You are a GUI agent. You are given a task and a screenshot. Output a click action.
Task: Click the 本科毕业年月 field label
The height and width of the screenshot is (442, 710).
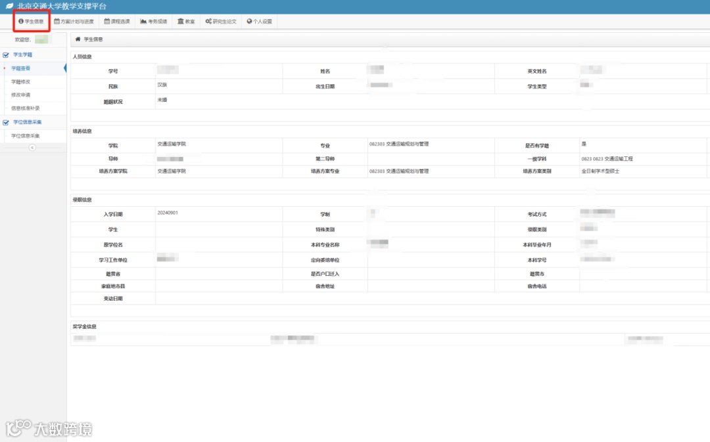pos(537,245)
